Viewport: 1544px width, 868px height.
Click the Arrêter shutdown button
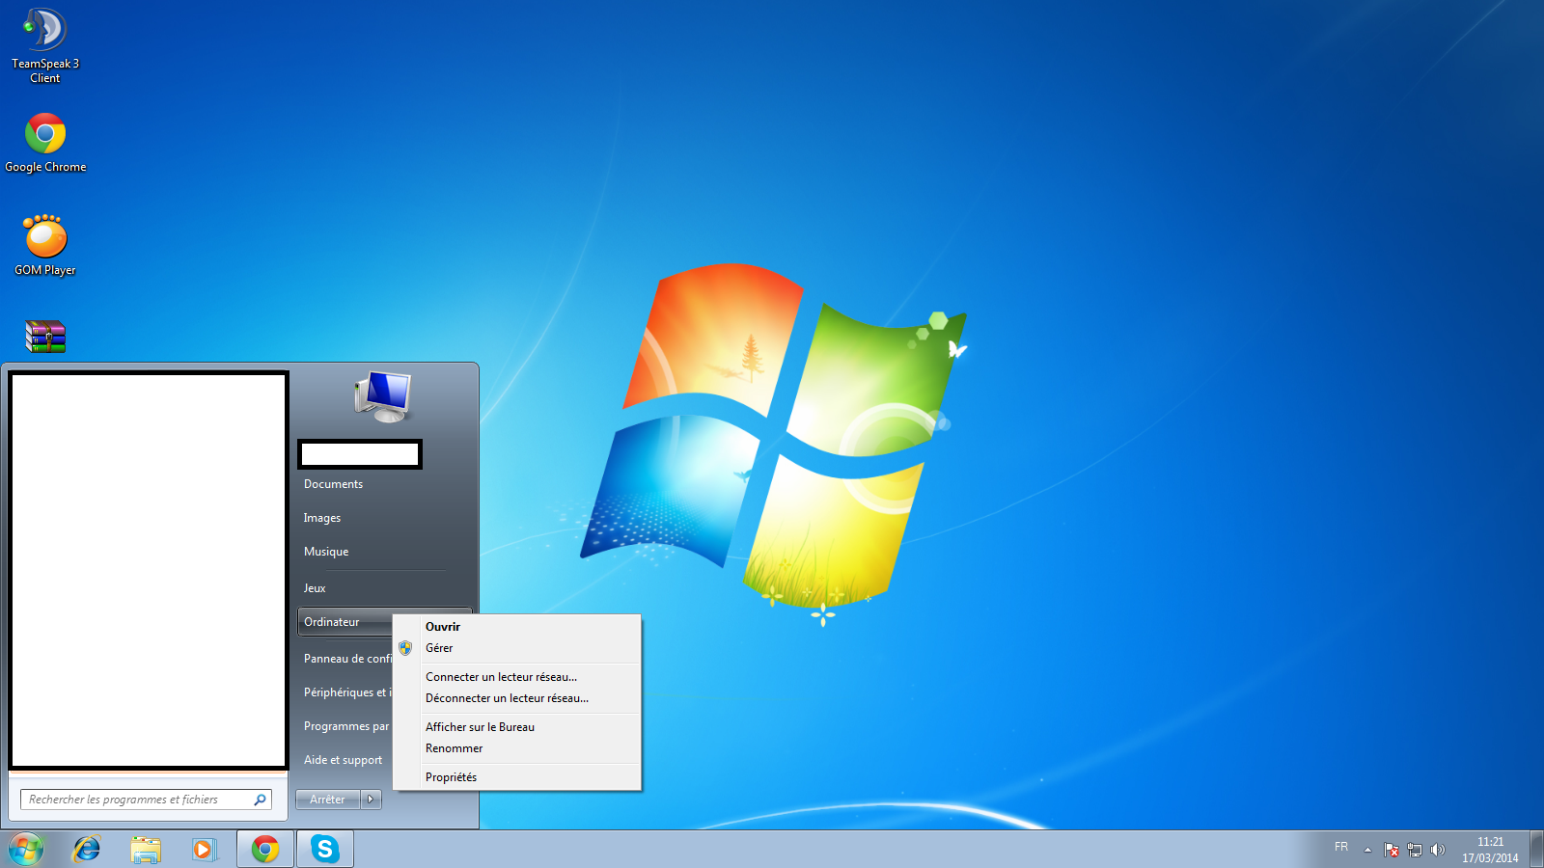click(328, 800)
